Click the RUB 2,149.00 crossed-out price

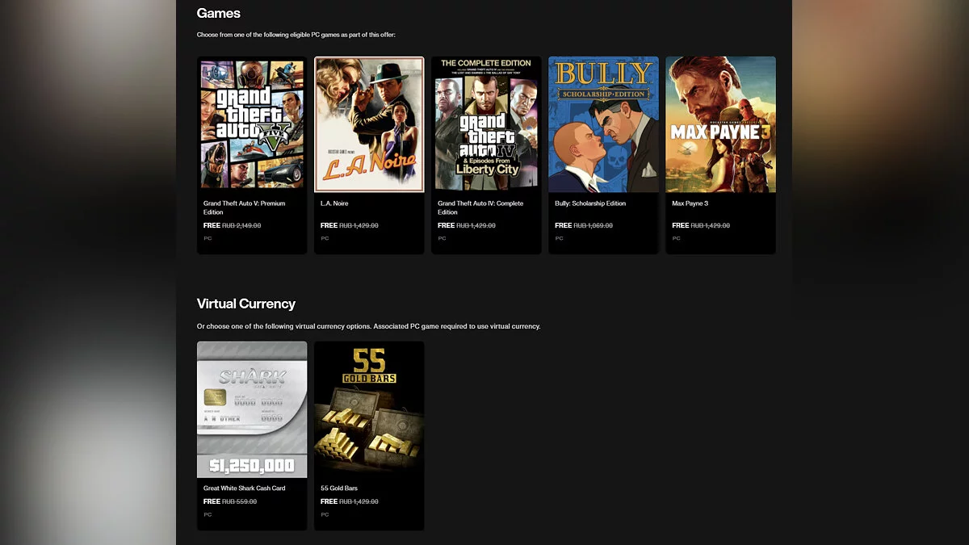(x=241, y=225)
